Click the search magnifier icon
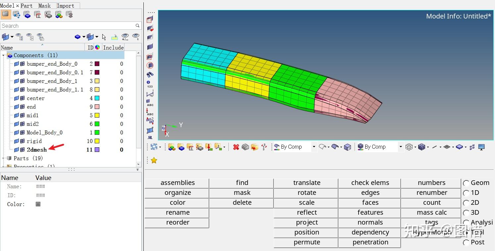 (x=137, y=26)
